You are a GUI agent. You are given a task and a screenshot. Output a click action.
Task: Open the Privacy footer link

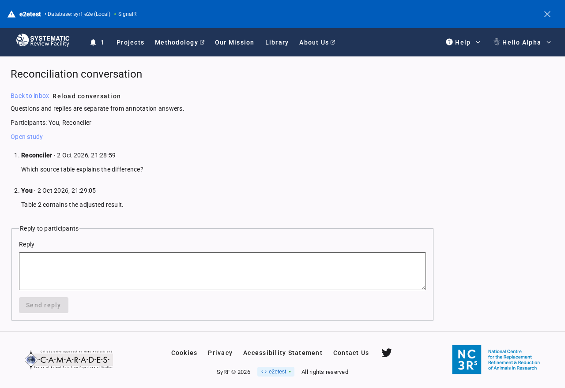220,353
